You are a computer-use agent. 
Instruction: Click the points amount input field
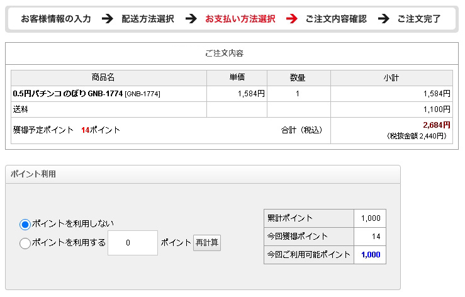point(133,243)
